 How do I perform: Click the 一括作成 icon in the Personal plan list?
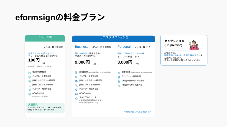click(x=119, y=82)
